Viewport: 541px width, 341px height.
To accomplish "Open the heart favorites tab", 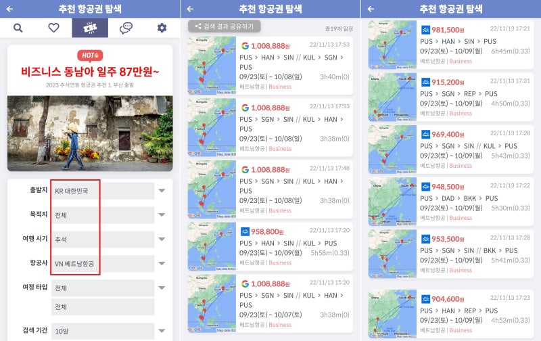I will pyautogui.click(x=54, y=28).
